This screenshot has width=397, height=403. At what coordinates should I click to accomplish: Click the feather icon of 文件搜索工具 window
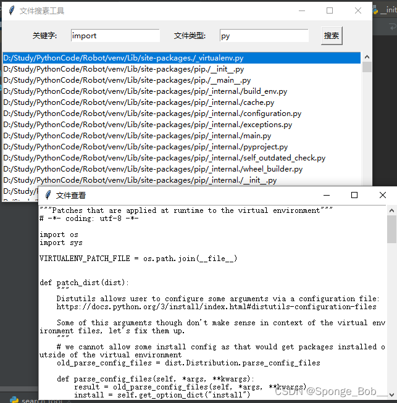click(x=11, y=10)
